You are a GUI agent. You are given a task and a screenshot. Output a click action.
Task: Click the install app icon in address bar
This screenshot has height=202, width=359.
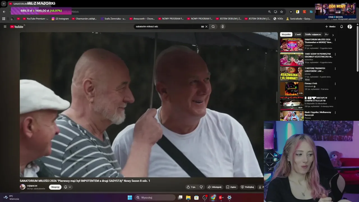[x=275, y=12]
